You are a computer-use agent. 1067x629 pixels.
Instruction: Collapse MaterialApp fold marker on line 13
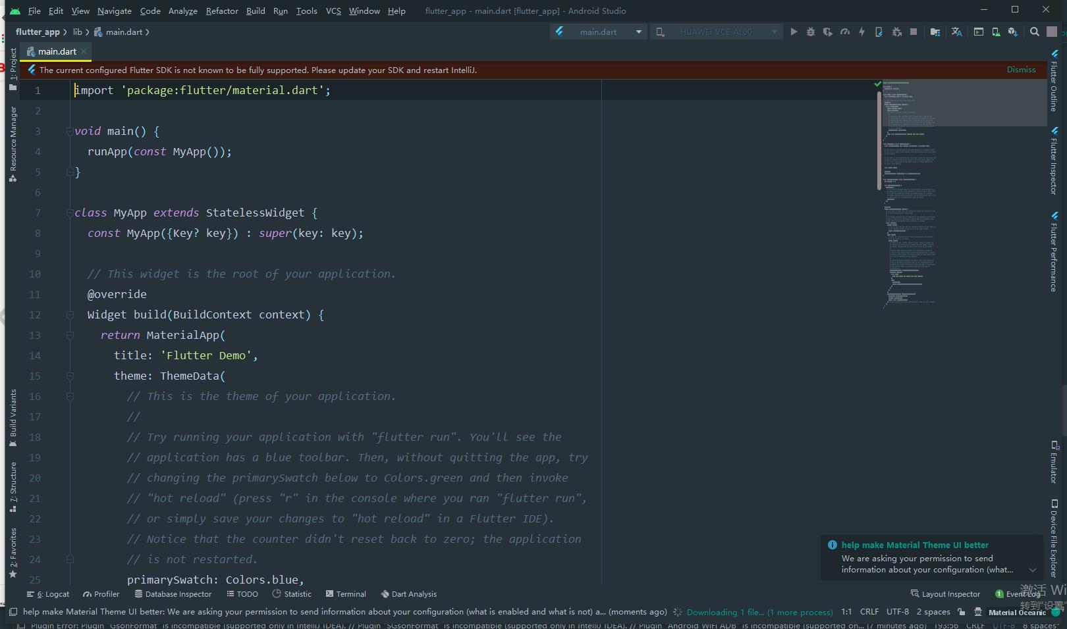coord(70,335)
